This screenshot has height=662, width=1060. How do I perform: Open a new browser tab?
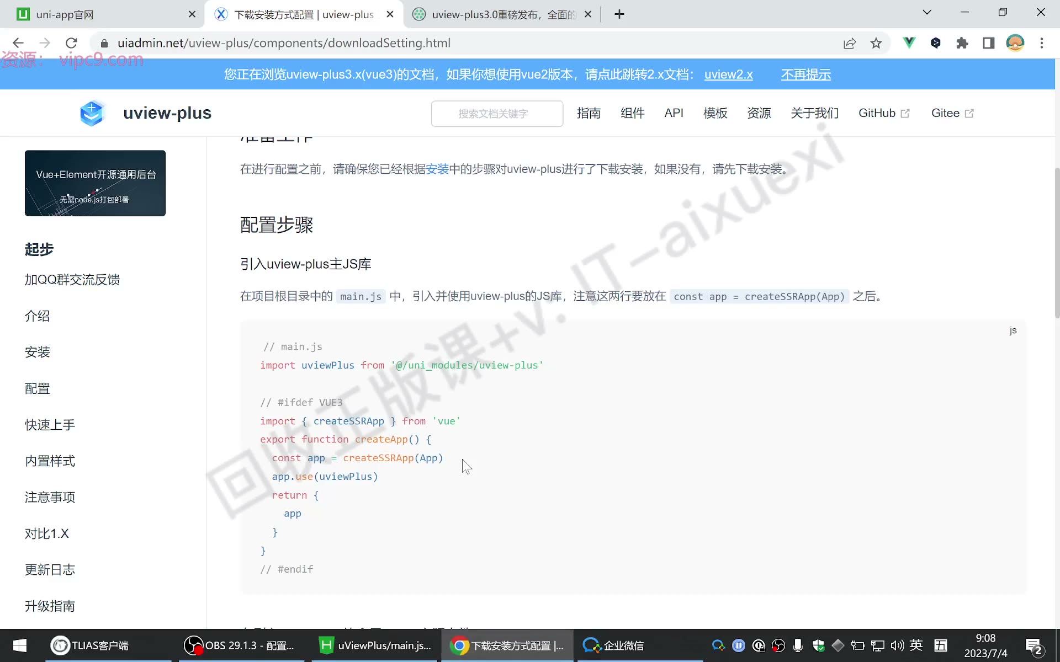click(619, 14)
